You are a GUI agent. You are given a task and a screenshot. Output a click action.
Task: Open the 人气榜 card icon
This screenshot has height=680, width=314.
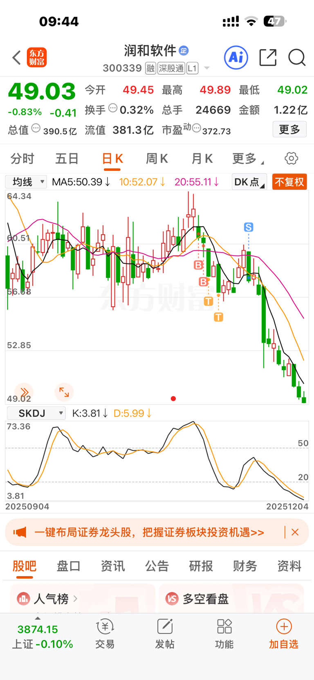tap(24, 599)
